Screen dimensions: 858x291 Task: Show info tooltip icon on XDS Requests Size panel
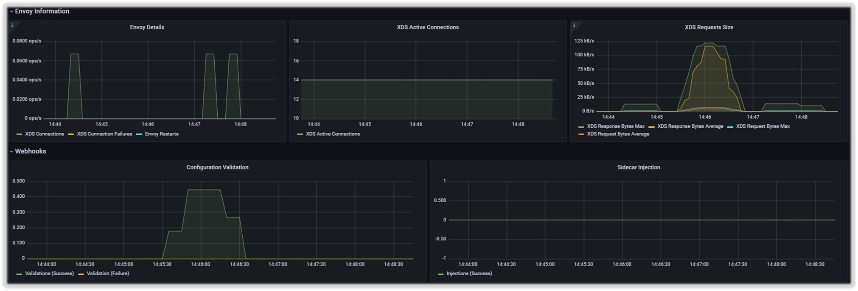[574, 25]
